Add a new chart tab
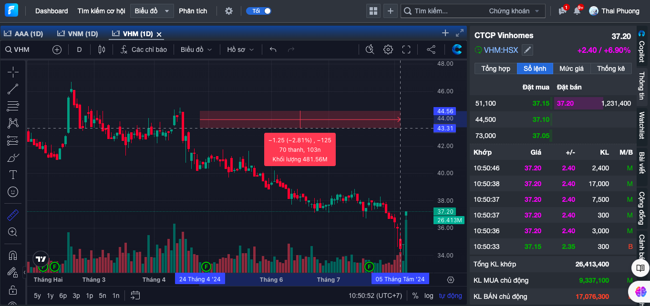 [445, 33]
